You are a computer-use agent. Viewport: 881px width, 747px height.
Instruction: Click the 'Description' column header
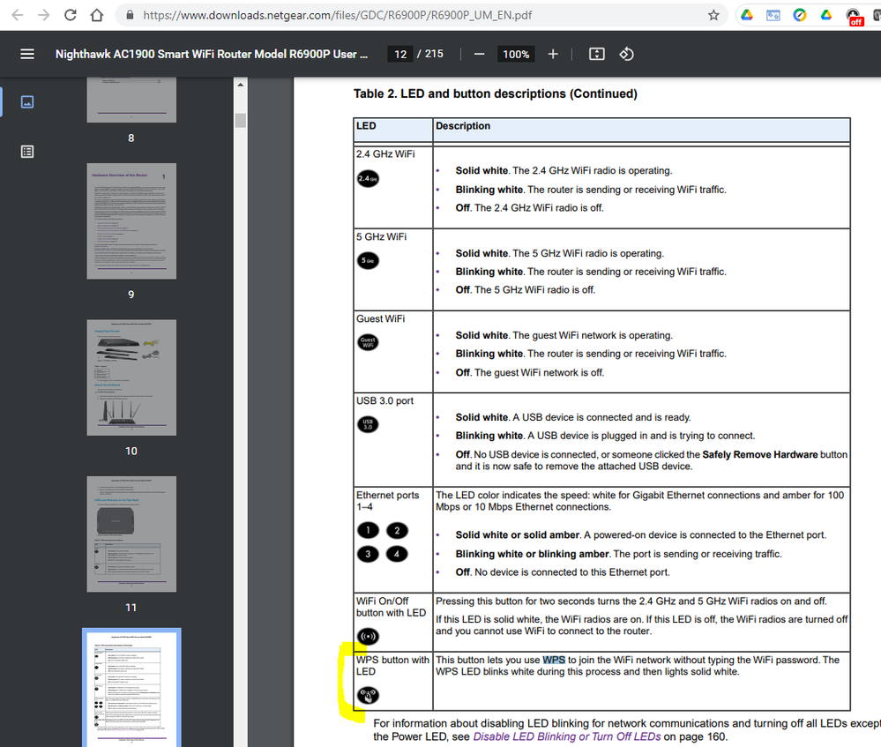tap(463, 126)
